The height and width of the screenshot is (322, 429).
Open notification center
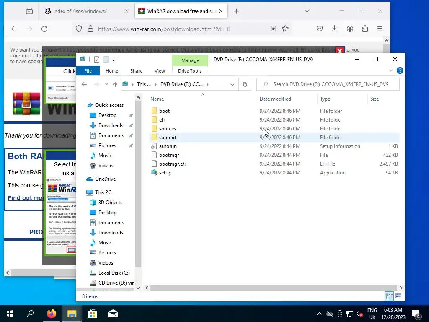pos(416,314)
